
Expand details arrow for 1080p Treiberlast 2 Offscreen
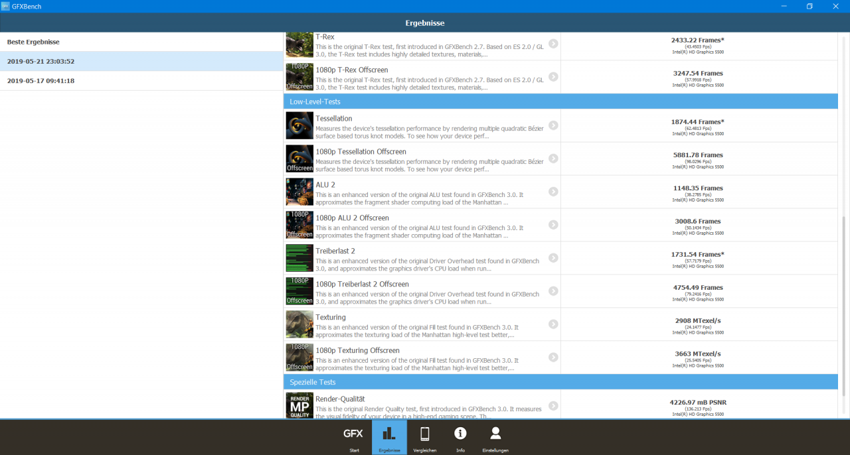coord(553,291)
